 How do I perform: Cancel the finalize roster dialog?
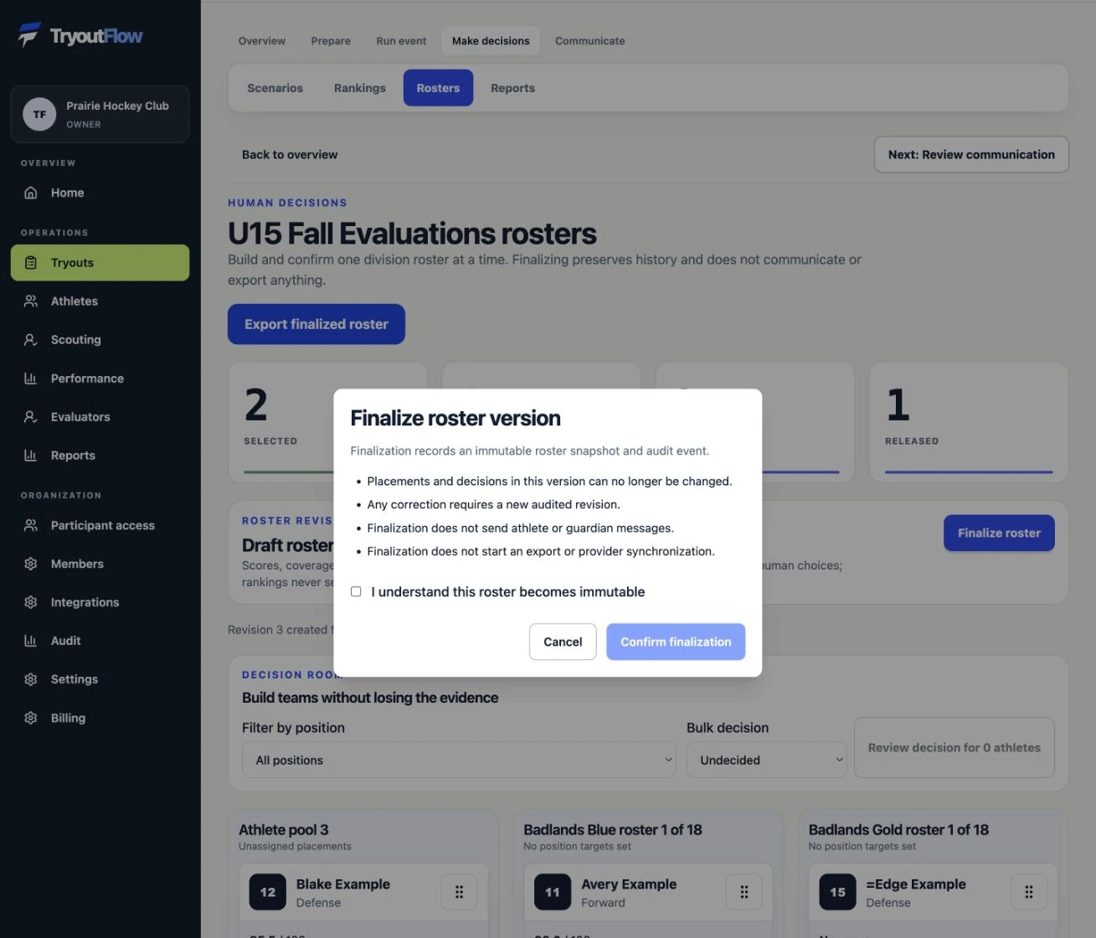tap(563, 642)
